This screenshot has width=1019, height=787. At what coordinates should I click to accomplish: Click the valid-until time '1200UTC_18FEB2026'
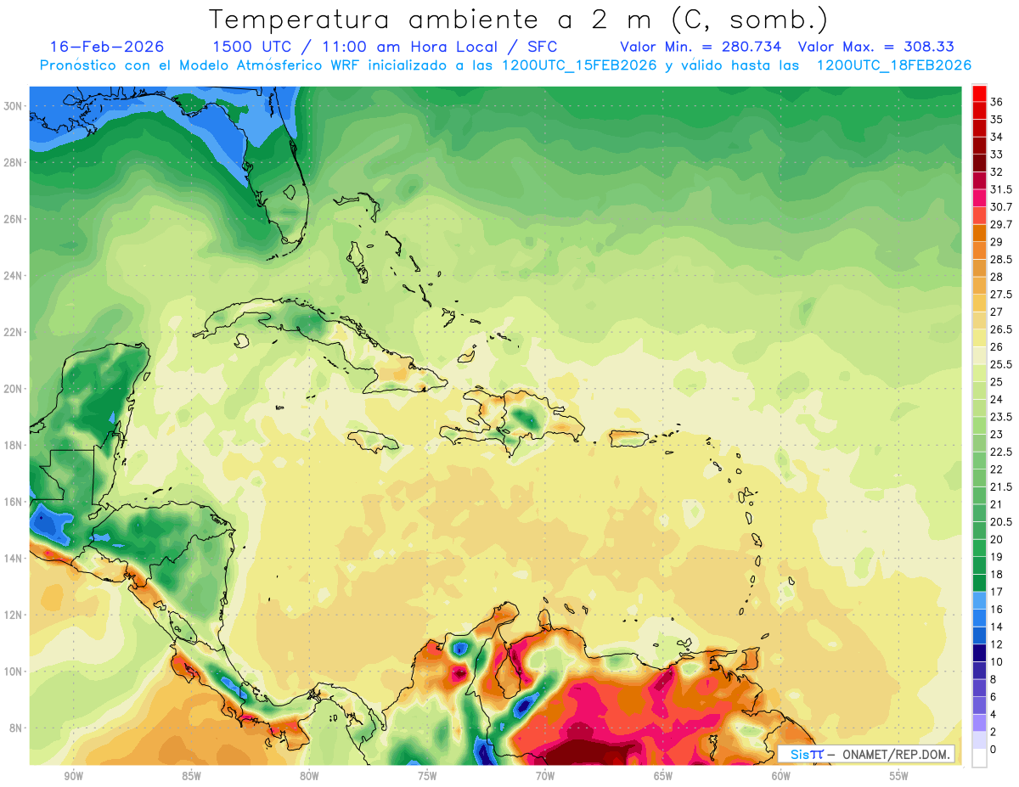tap(893, 65)
